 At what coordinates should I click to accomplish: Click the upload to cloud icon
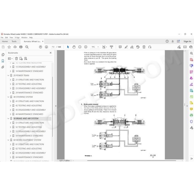(15, 47)
